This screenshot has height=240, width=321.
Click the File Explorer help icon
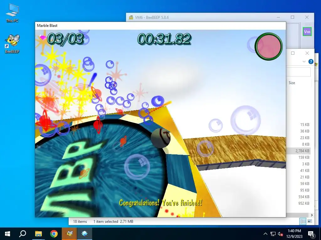click(x=311, y=62)
